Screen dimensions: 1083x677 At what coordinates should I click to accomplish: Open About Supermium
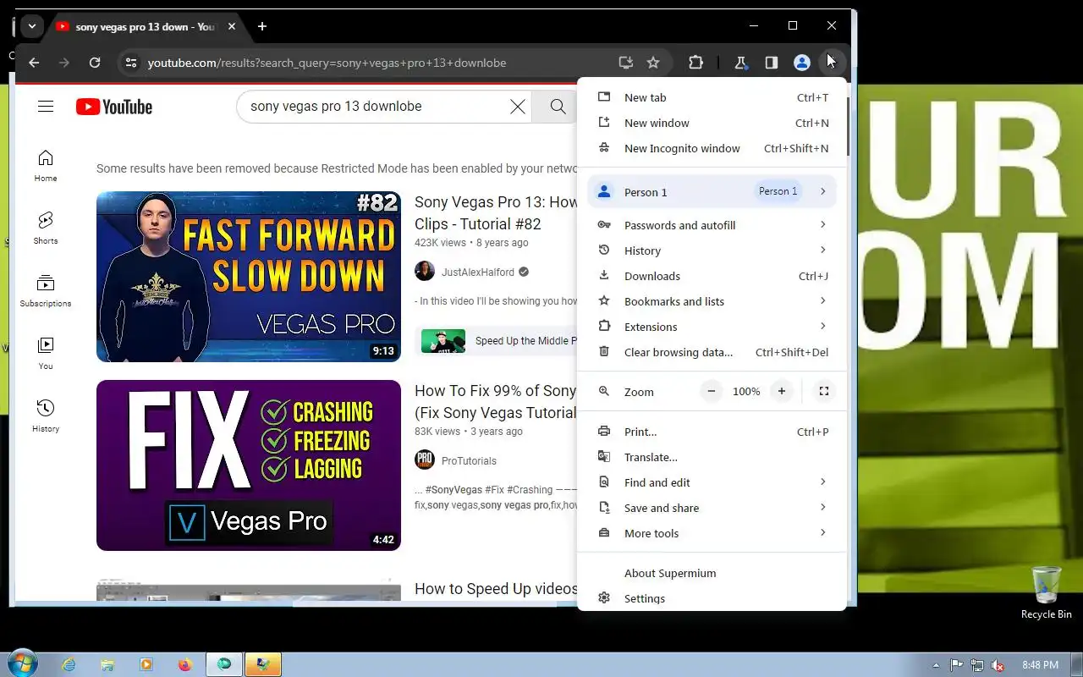pos(712,573)
